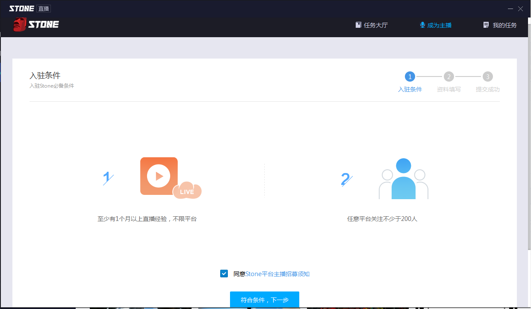Click the task hall book icon

(x=358, y=25)
